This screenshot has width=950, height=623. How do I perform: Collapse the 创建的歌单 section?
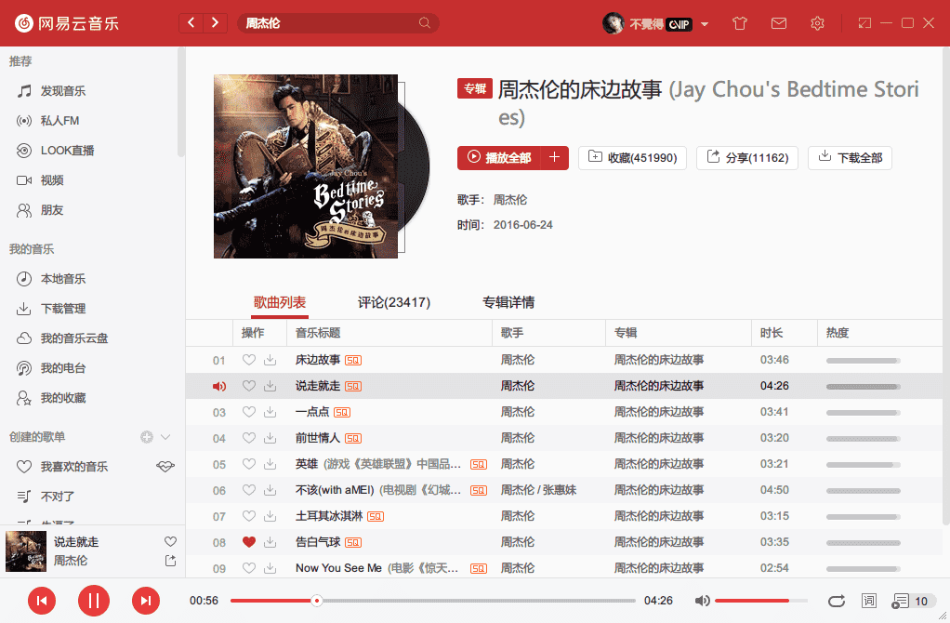tap(166, 437)
